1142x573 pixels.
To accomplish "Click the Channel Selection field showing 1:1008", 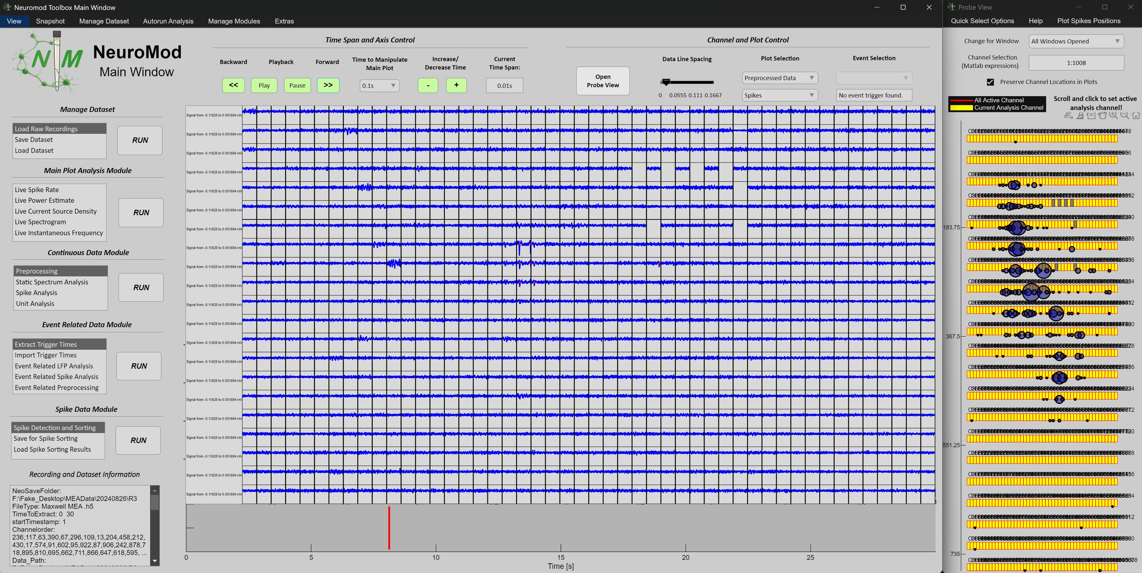I will coord(1076,63).
